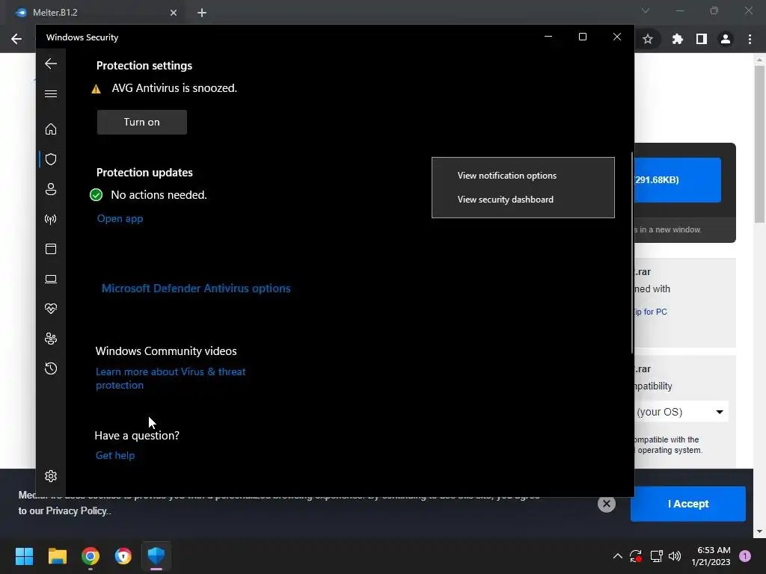Select View security dashboard
Viewport: 766px width, 574px height.
point(506,200)
